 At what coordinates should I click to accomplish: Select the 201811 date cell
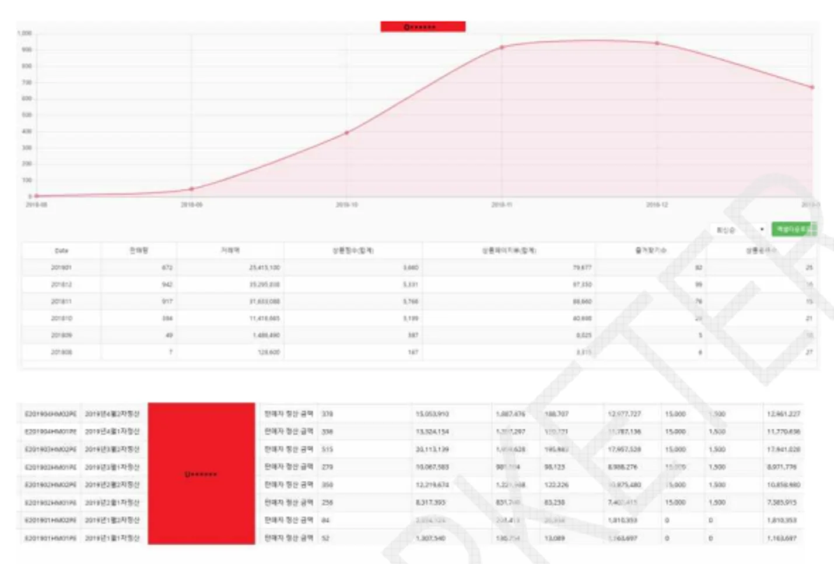(x=61, y=301)
